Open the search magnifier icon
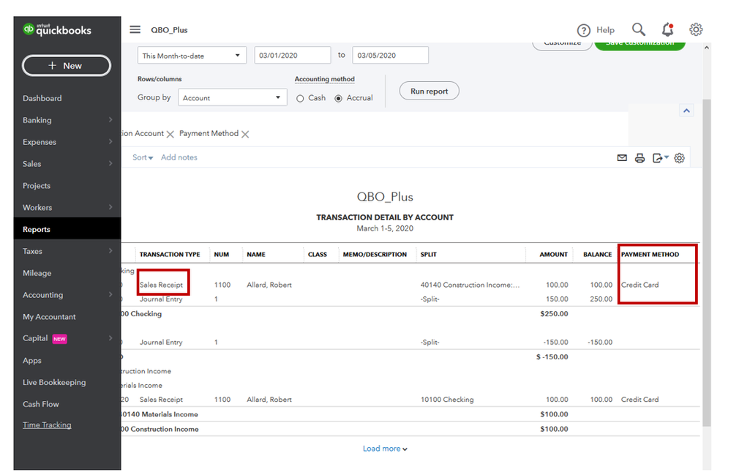The image size is (731, 475). click(x=639, y=29)
